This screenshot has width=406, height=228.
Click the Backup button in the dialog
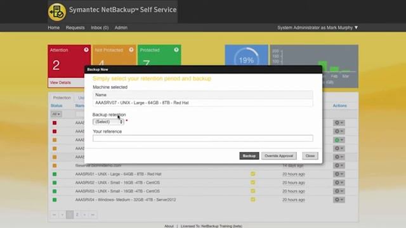pyautogui.click(x=249, y=156)
